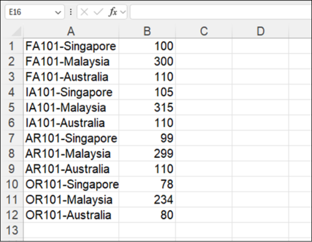Click the three-dot name box resize handle

click(71, 12)
